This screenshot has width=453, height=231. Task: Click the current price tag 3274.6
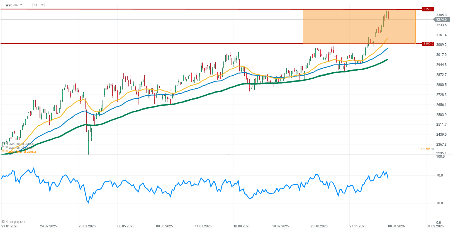pos(441,19)
